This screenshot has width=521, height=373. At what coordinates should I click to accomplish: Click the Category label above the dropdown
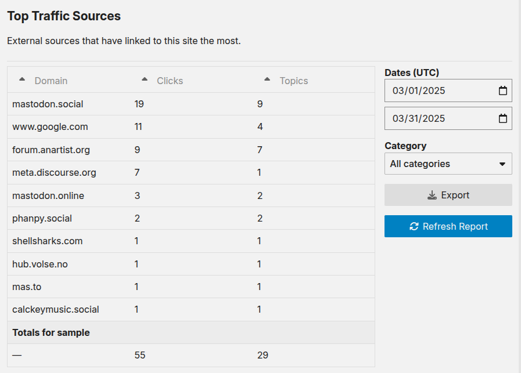point(405,146)
